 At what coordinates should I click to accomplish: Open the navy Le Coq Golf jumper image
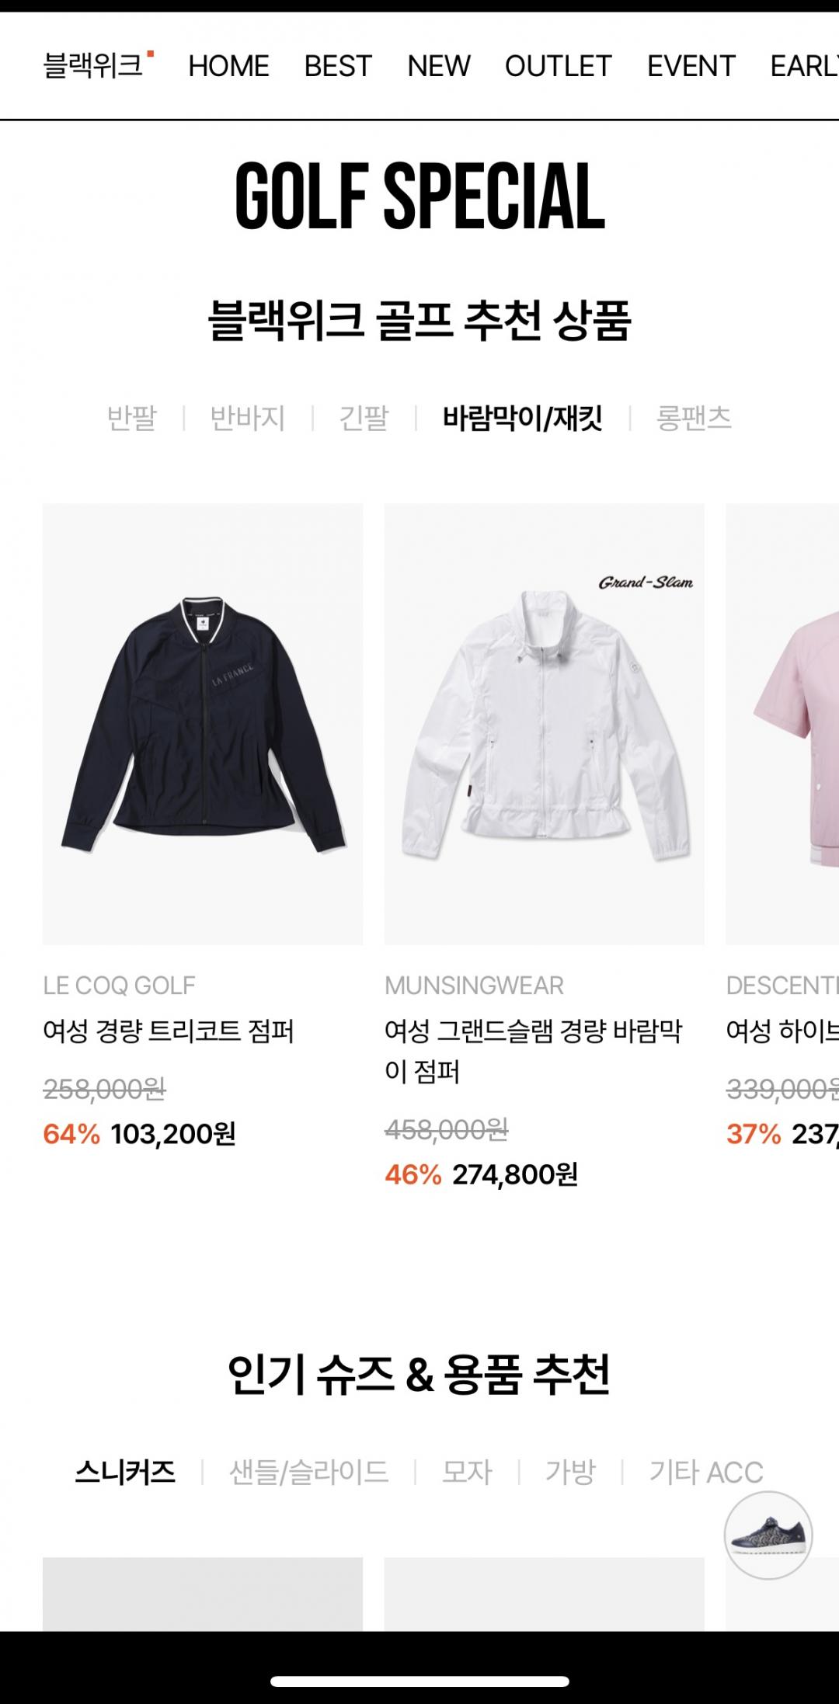(x=203, y=724)
